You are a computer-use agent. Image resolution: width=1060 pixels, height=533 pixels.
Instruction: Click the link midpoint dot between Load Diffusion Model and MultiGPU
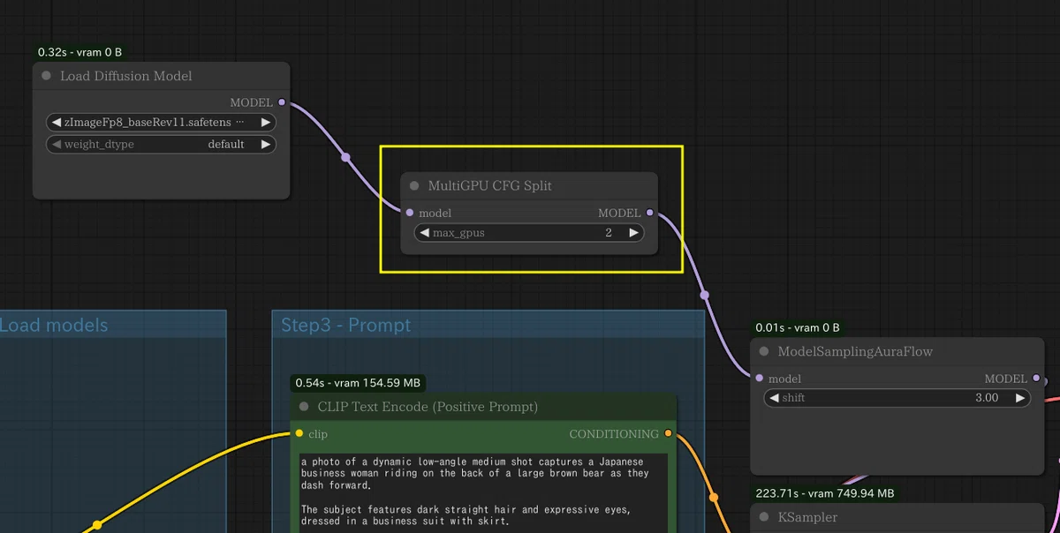345,158
